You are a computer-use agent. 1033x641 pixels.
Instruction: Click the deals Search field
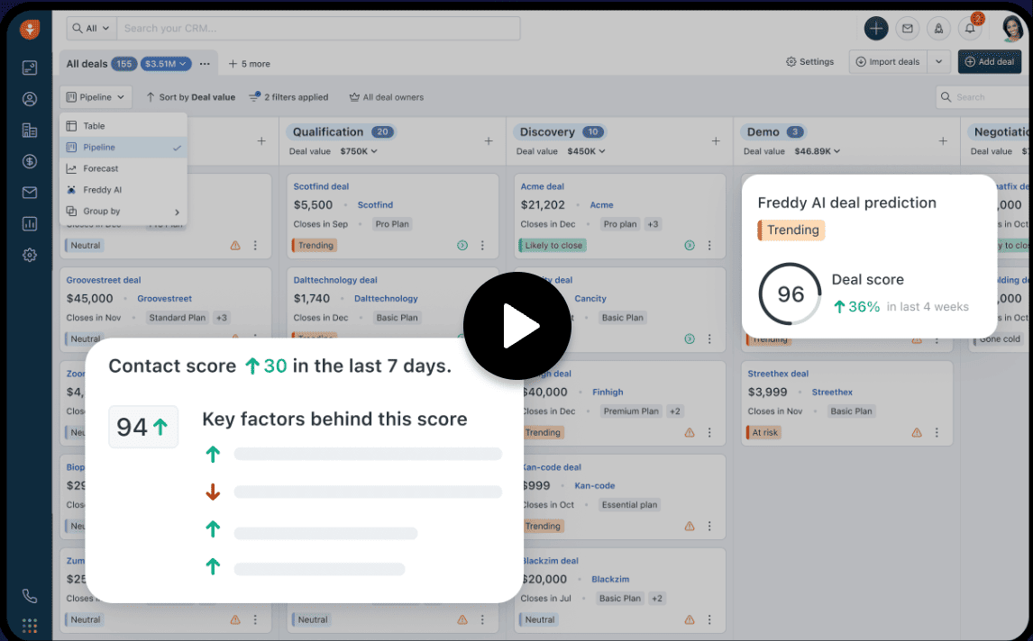(983, 96)
